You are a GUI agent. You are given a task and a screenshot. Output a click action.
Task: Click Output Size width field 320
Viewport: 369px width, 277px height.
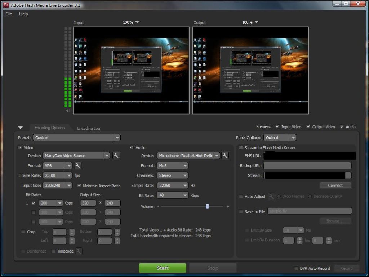[88, 203]
